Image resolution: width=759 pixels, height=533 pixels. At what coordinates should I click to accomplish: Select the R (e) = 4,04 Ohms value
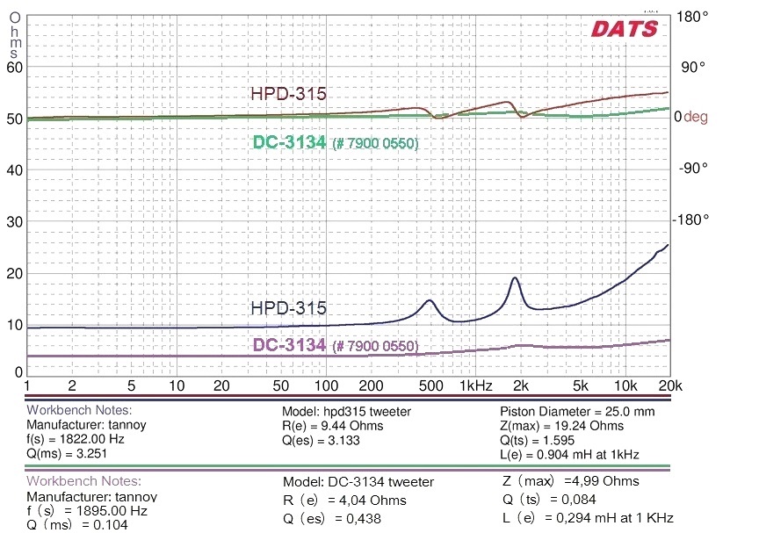point(344,501)
